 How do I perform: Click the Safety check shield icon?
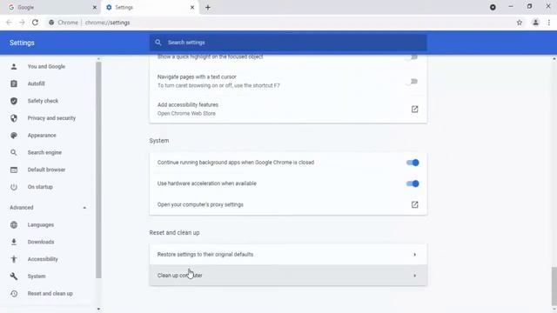(x=14, y=101)
